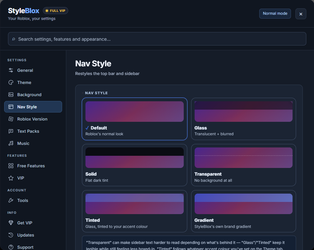Screen dimensions: 314x250
Task: Click the 'Translucent + blurred' description
Action: point(214,134)
